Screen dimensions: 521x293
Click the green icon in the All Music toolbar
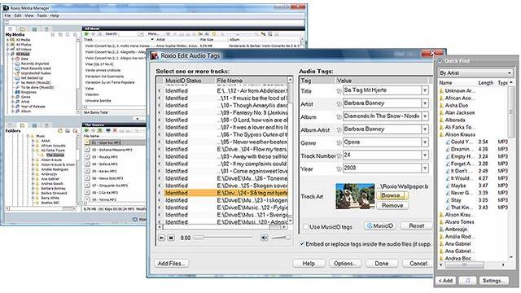pyautogui.click(x=86, y=34)
